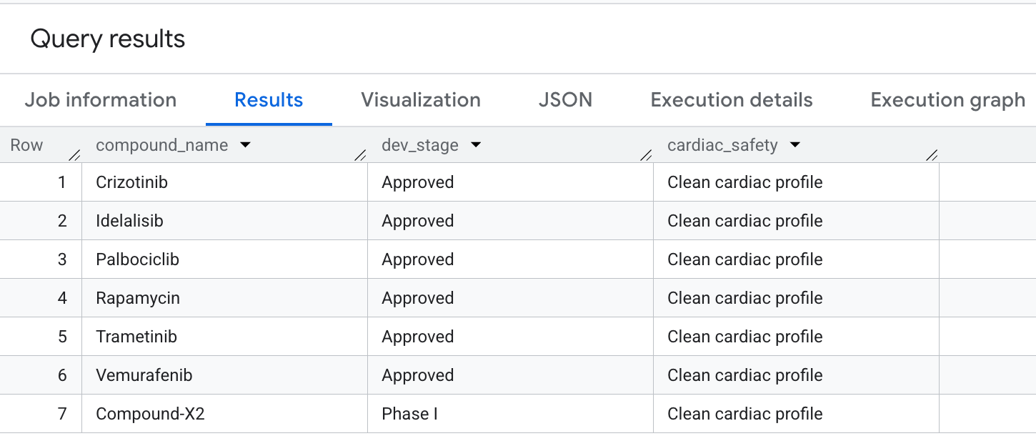Select the Crizotinib cell
The image size is (1036, 436).
coord(225,182)
